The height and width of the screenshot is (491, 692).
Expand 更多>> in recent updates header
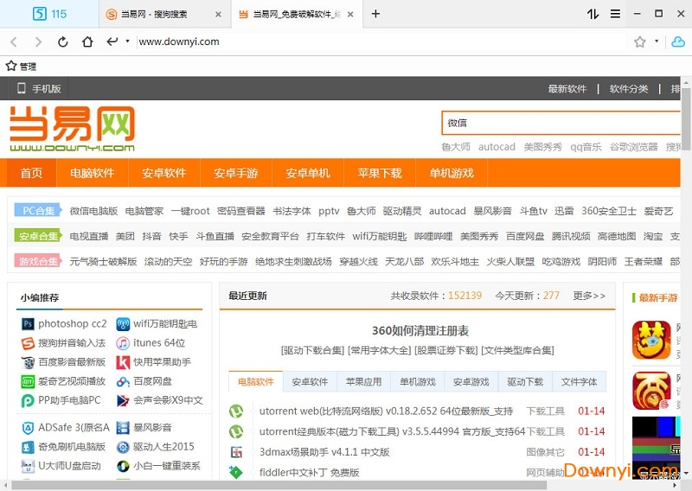(589, 296)
